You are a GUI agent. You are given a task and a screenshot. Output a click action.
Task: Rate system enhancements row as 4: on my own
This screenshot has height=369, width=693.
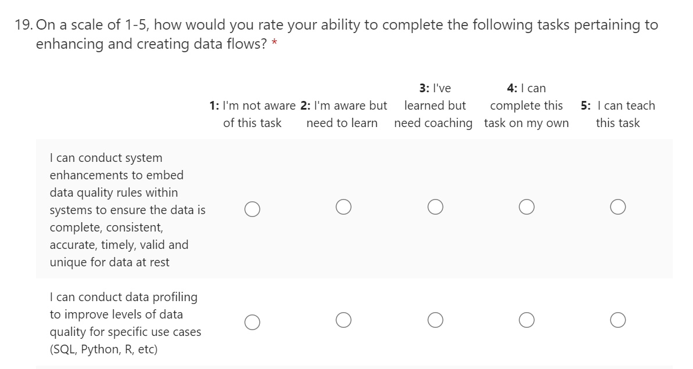pos(527,207)
